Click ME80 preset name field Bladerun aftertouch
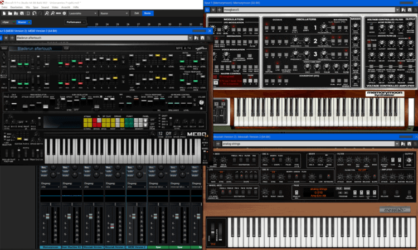The image size is (418, 250). (102, 38)
